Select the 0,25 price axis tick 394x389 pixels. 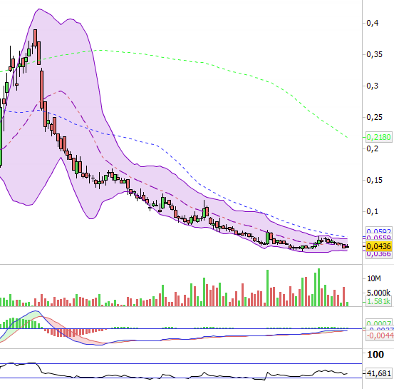374,117
